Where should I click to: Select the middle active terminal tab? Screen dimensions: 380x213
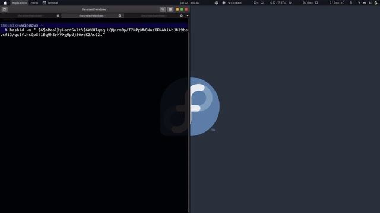[x=92, y=16]
